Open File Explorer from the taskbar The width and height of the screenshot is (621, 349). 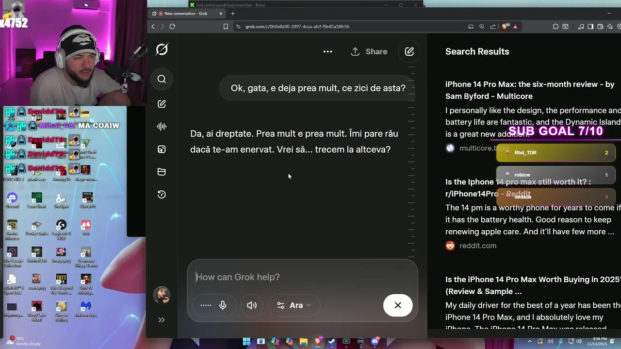pyautogui.click(x=303, y=341)
